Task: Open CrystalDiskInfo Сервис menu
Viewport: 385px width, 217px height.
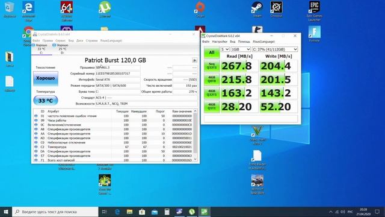Action: [60, 40]
